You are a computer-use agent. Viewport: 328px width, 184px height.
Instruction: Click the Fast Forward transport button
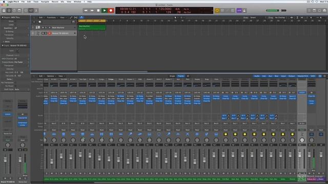tap(92, 10)
